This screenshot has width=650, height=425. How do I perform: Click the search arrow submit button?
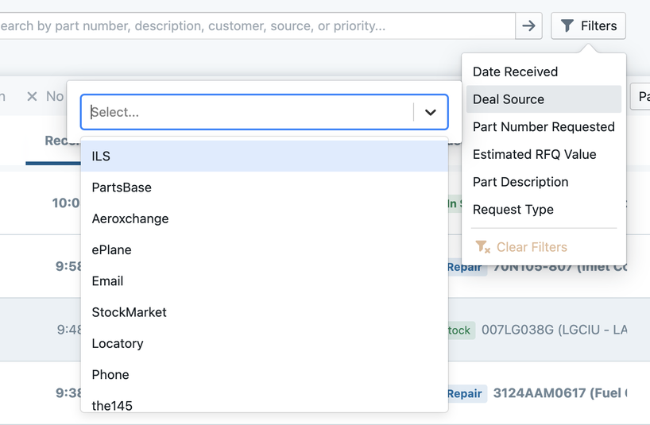pyautogui.click(x=529, y=26)
